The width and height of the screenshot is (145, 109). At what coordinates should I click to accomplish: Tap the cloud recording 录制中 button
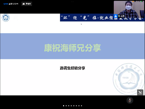pos(27,4)
